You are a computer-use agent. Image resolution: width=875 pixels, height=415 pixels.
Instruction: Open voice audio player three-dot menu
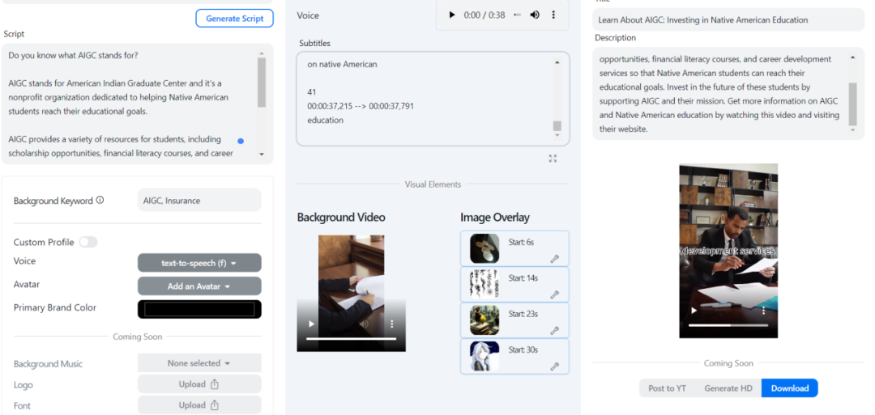click(553, 15)
